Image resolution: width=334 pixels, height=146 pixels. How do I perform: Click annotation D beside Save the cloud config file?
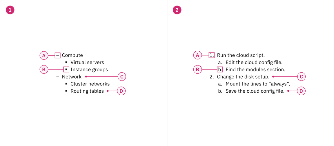click(x=301, y=91)
